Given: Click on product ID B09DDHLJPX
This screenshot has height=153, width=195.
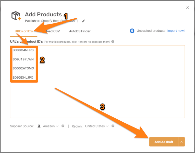Looking at the screenshot, I should click(x=23, y=78).
